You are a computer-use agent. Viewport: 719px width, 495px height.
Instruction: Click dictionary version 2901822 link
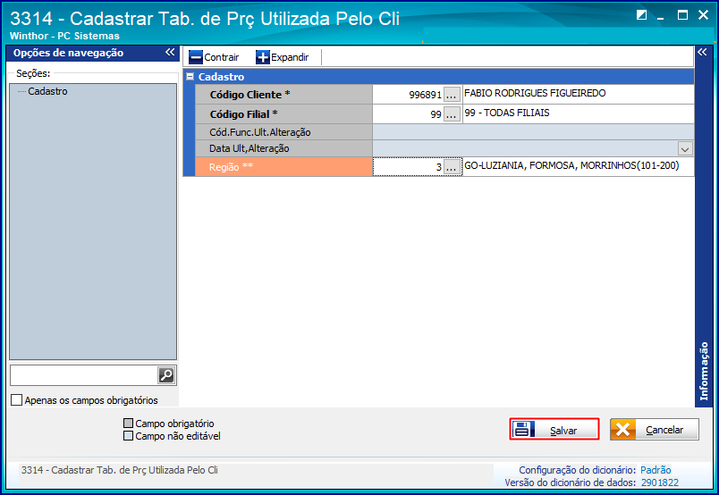[x=660, y=482]
